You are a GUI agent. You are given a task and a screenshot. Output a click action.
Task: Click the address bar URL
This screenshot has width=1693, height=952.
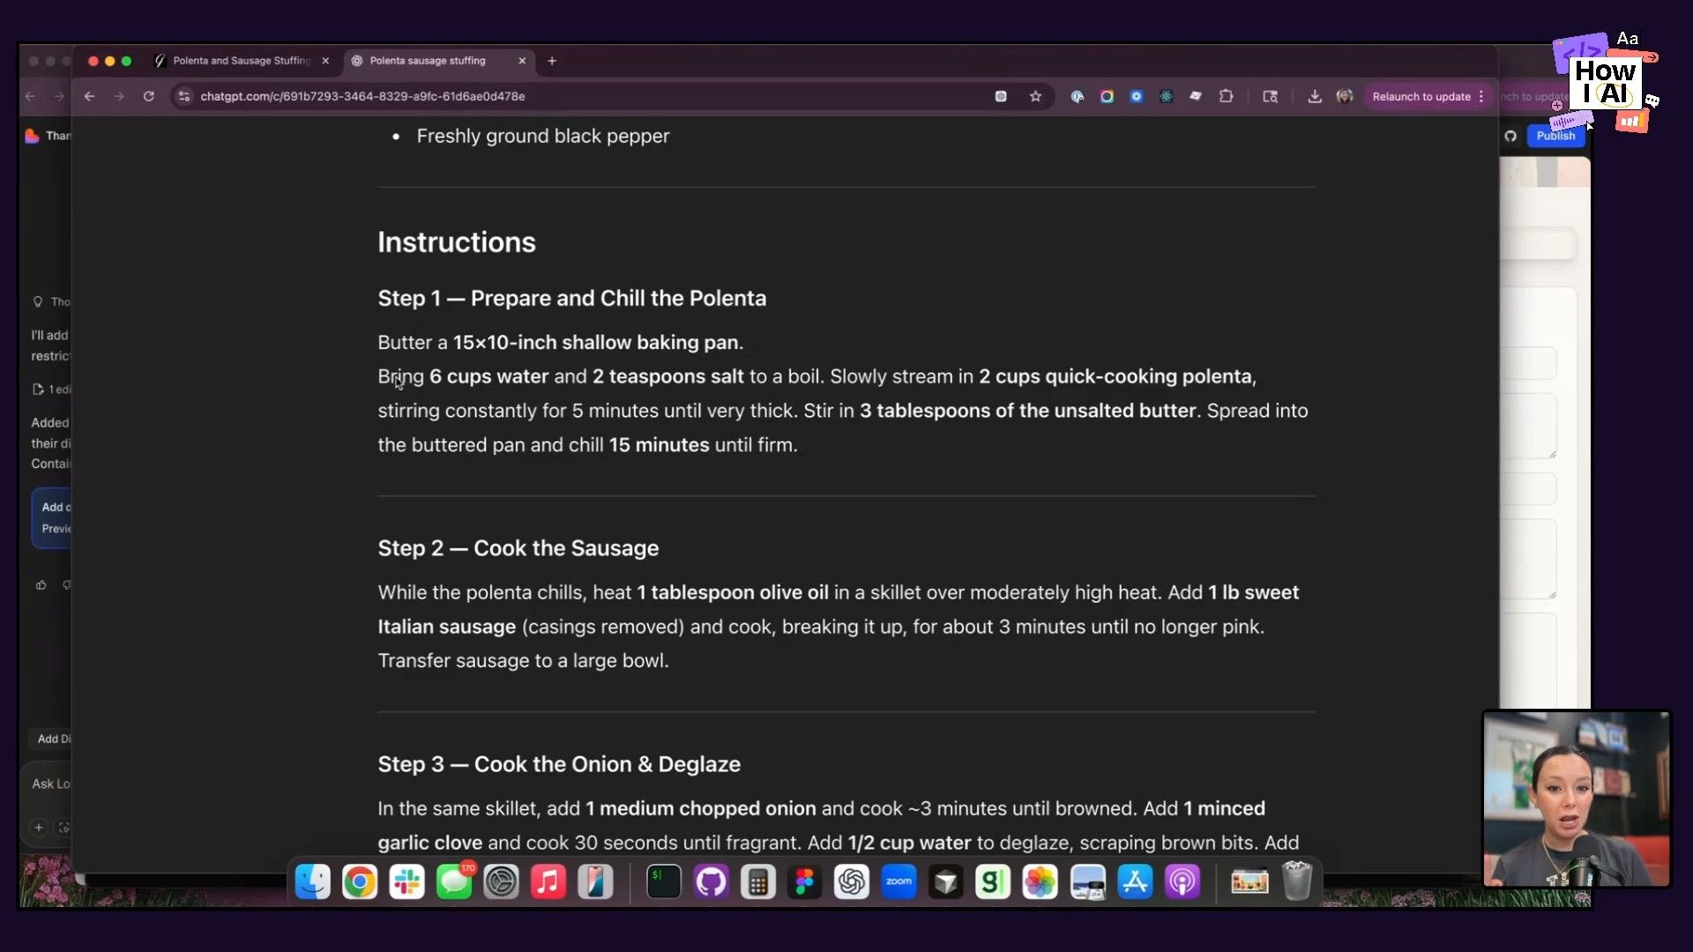click(x=362, y=96)
